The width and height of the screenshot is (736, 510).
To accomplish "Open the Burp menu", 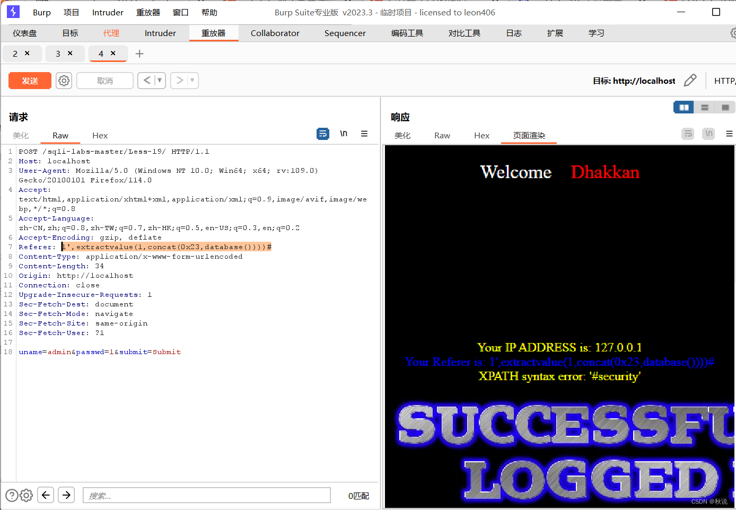I will [x=42, y=12].
